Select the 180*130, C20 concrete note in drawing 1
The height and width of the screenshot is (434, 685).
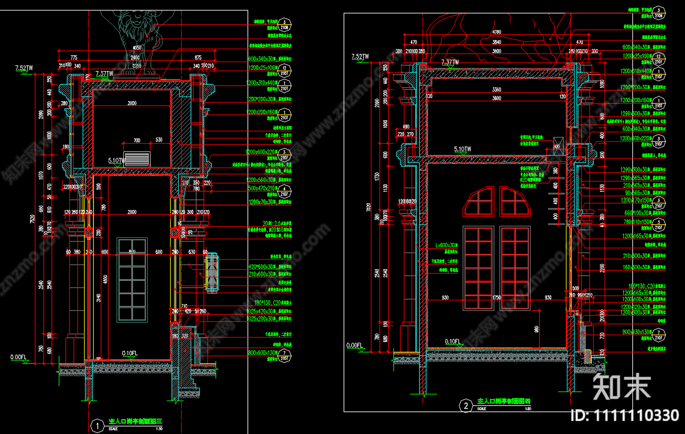coord(272,303)
